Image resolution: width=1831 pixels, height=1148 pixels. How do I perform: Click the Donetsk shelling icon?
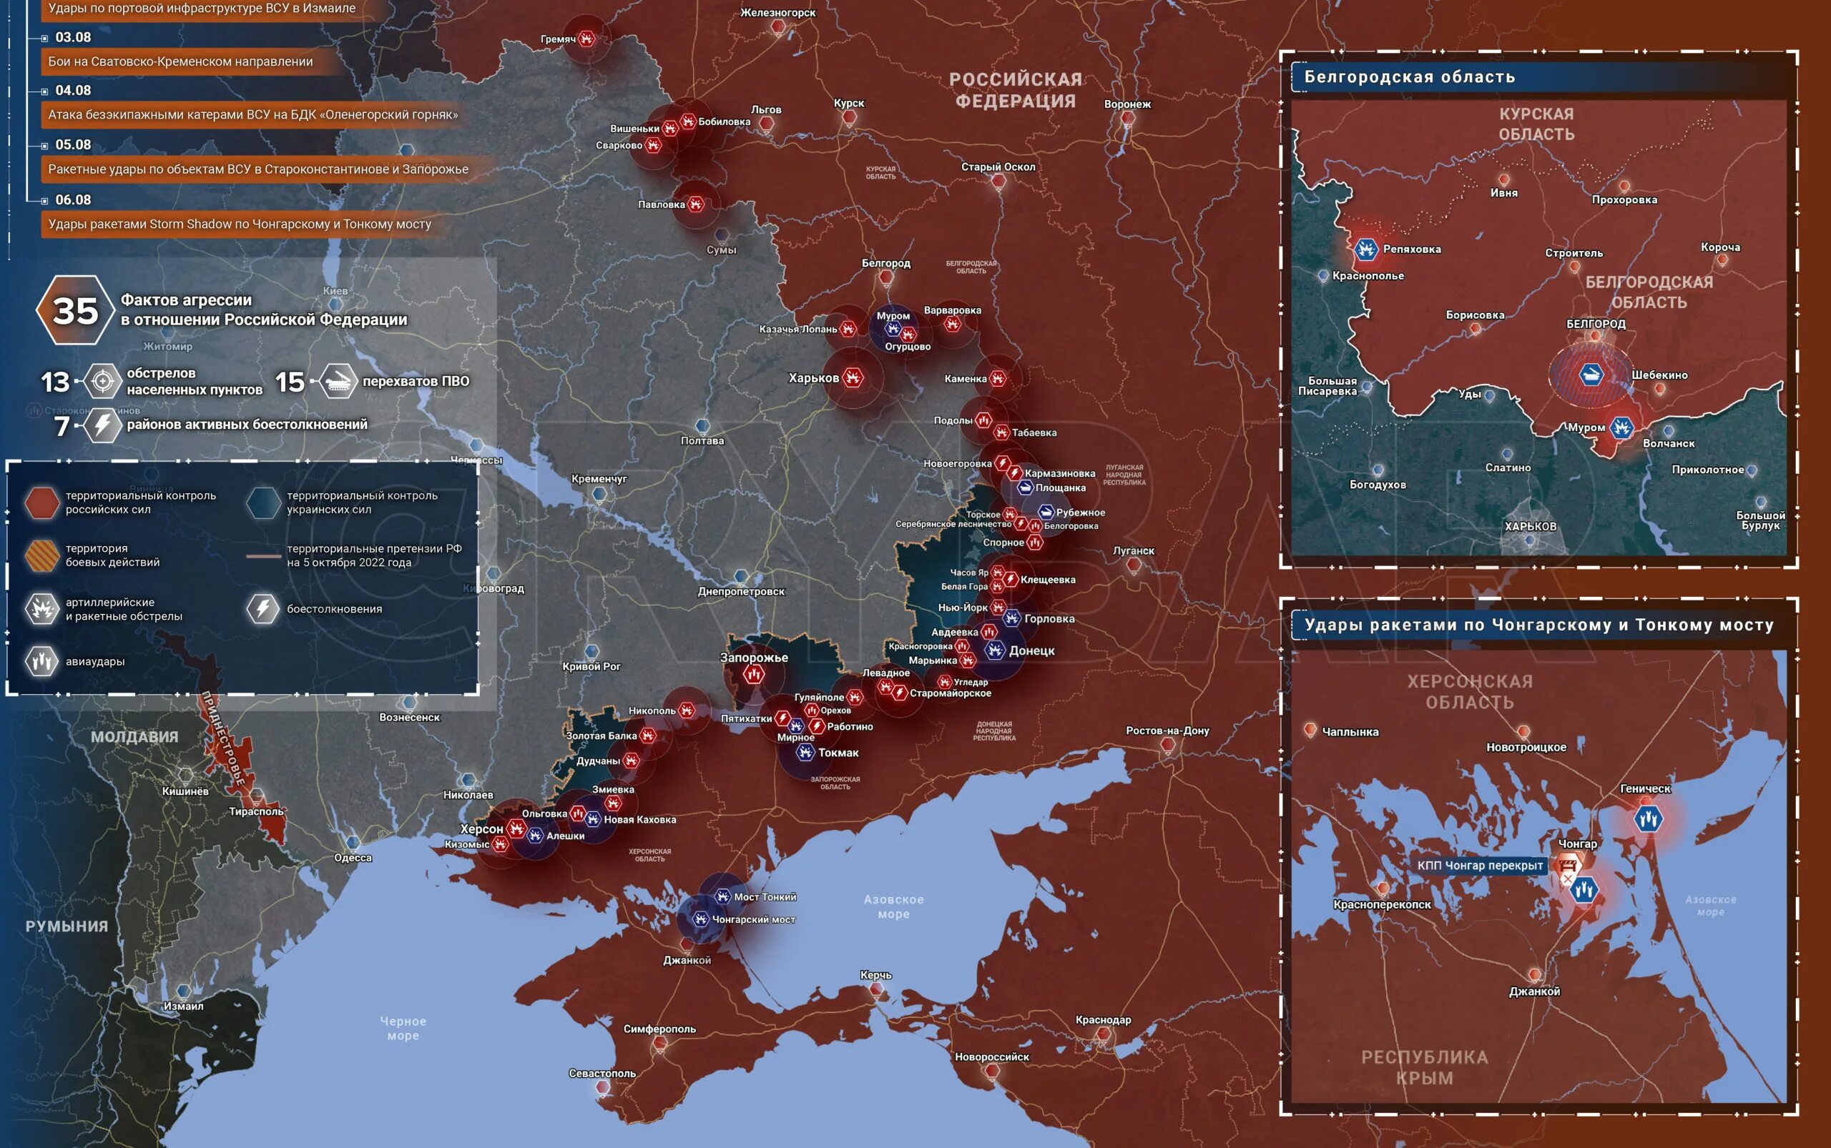(994, 650)
